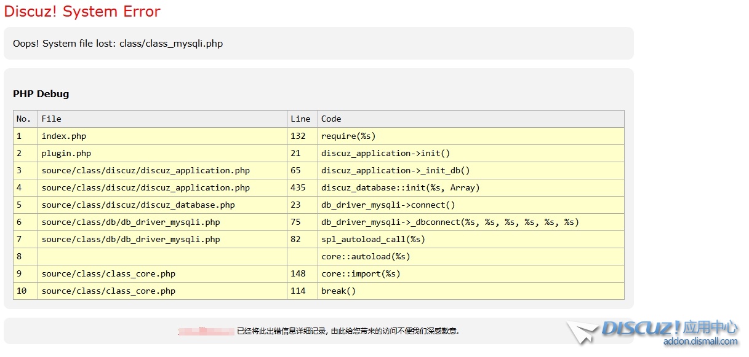Click the Code column header
Viewport: 749px width, 357px height.
331,119
